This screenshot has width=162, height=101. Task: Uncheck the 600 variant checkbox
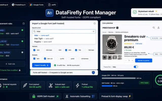click(x=66, y=50)
